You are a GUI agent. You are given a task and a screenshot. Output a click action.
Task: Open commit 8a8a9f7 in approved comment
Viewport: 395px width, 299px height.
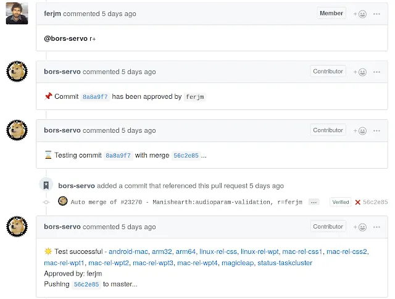(x=96, y=97)
